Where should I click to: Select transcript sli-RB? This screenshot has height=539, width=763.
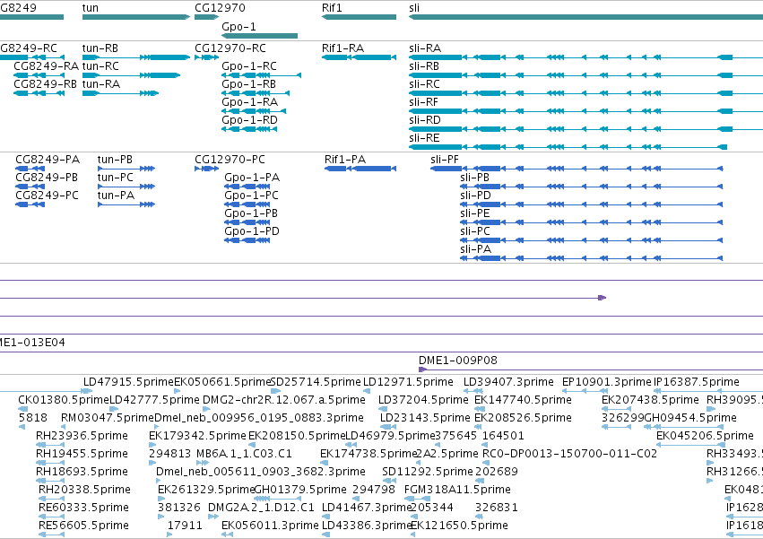point(585,75)
